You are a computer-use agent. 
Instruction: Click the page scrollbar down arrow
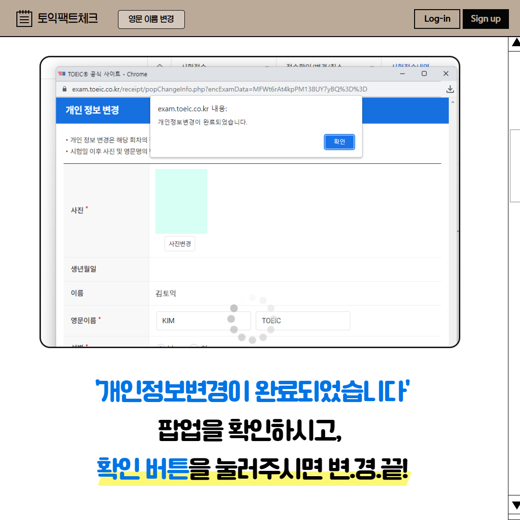tap(515, 505)
